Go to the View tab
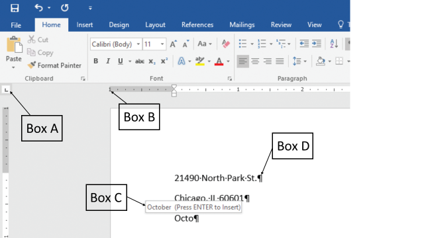This screenshot has height=238, width=424. coord(315,25)
